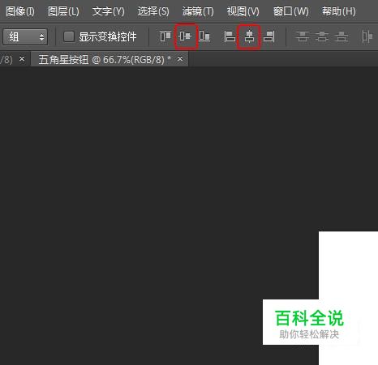Viewport: 378px width, 365px height.
Task: Click the distribute top edges icon
Action: coord(303,36)
